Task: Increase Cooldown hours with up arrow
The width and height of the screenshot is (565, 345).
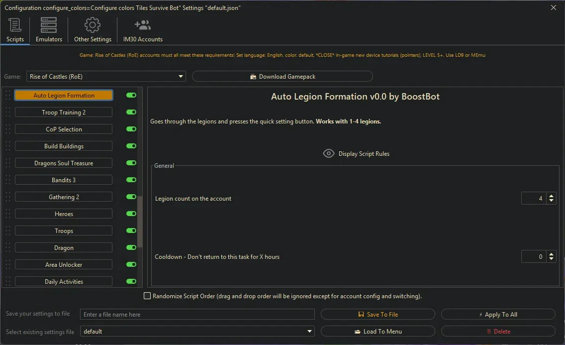Action: coord(551,254)
